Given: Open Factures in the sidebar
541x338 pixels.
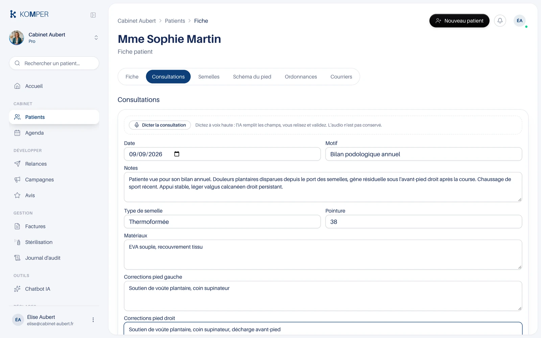Looking at the screenshot, I should click(x=54, y=226).
